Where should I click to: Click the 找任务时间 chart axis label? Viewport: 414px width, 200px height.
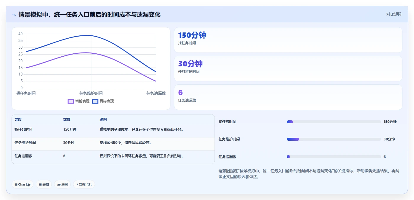26,93
